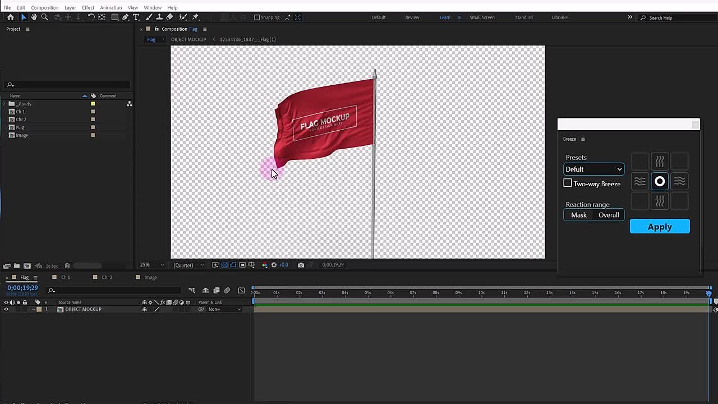Enable the Two-way Breeze checkbox
Image resolution: width=718 pixels, height=404 pixels.
tap(568, 183)
